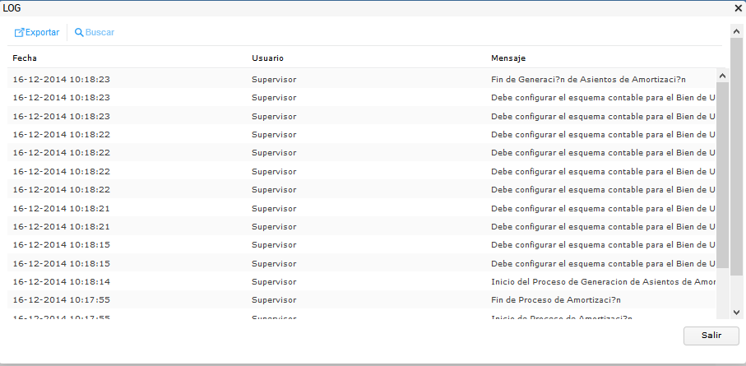Click Supervisor in 'Fin de Proceso' row

coord(274,299)
